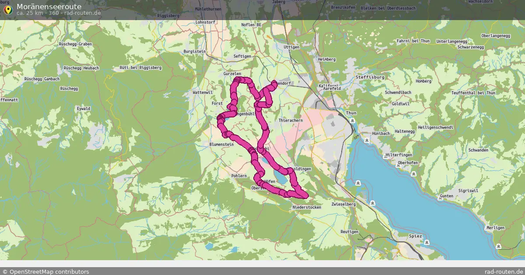Click the ferry icon next to Spiez
Viewport: 525px width, 275px height.
[x=427, y=241]
